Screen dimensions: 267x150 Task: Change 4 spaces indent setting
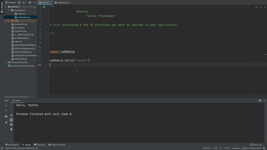point(236,148)
